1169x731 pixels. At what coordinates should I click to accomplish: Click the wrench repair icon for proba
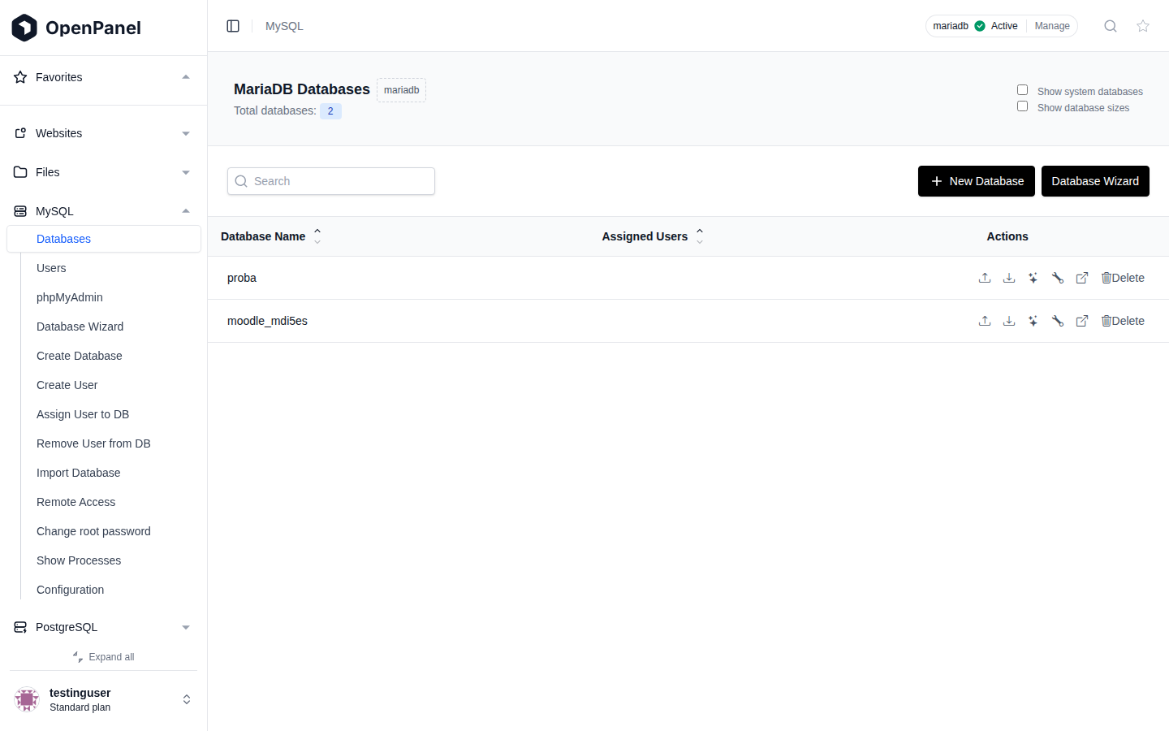click(x=1058, y=278)
